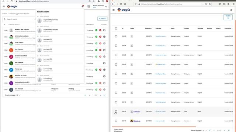
Task: Go to next page in left window
Action: tap(100, 95)
